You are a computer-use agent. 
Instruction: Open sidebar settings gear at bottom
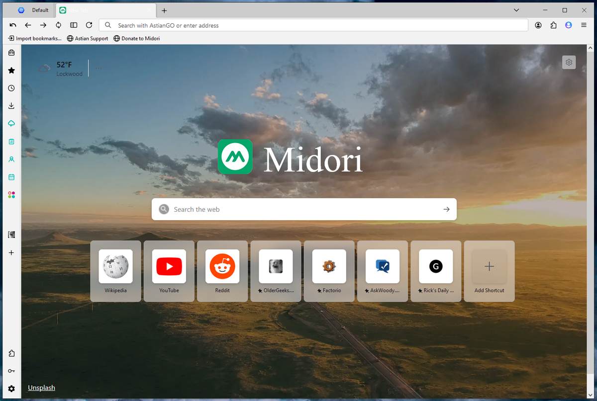(11, 389)
